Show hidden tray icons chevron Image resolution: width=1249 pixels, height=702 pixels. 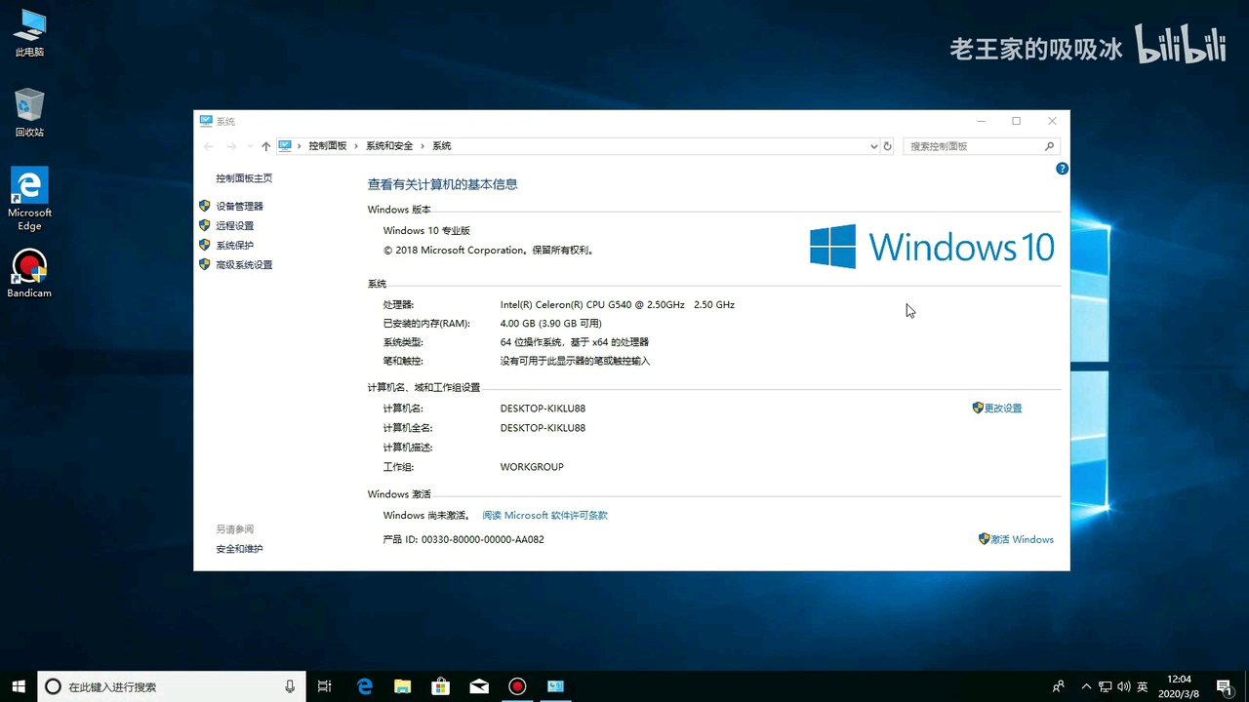point(1087,686)
